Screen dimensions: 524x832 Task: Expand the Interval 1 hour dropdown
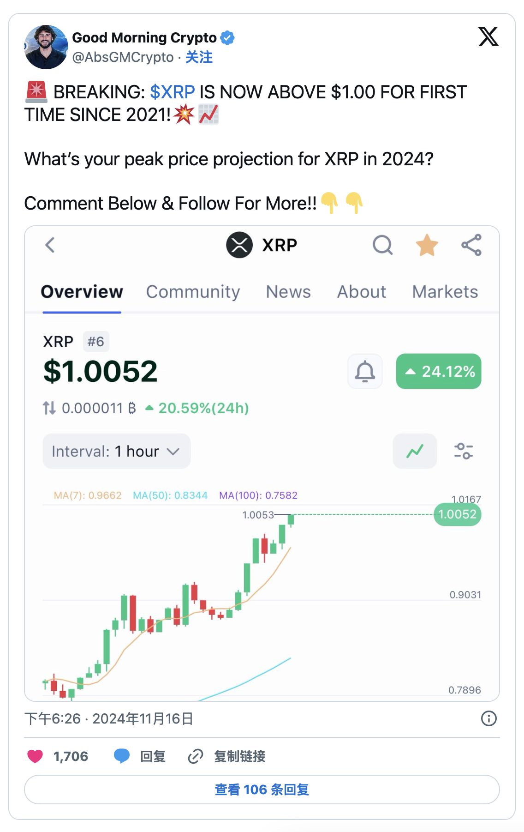point(116,451)
